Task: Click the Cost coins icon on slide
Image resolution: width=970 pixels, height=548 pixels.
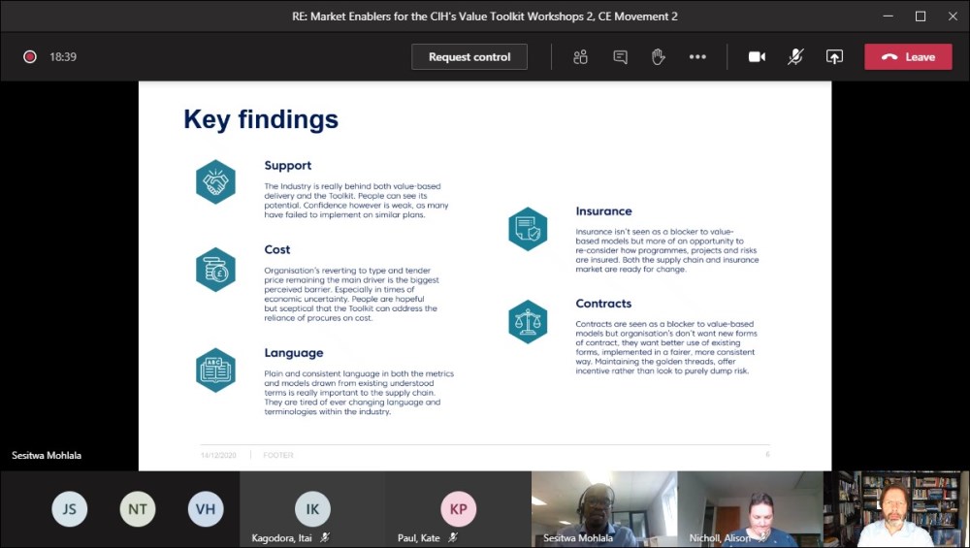Action: tap(216, 270)
